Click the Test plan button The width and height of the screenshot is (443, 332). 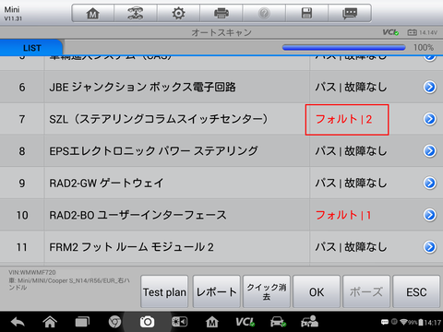click(x=164, y=291)
